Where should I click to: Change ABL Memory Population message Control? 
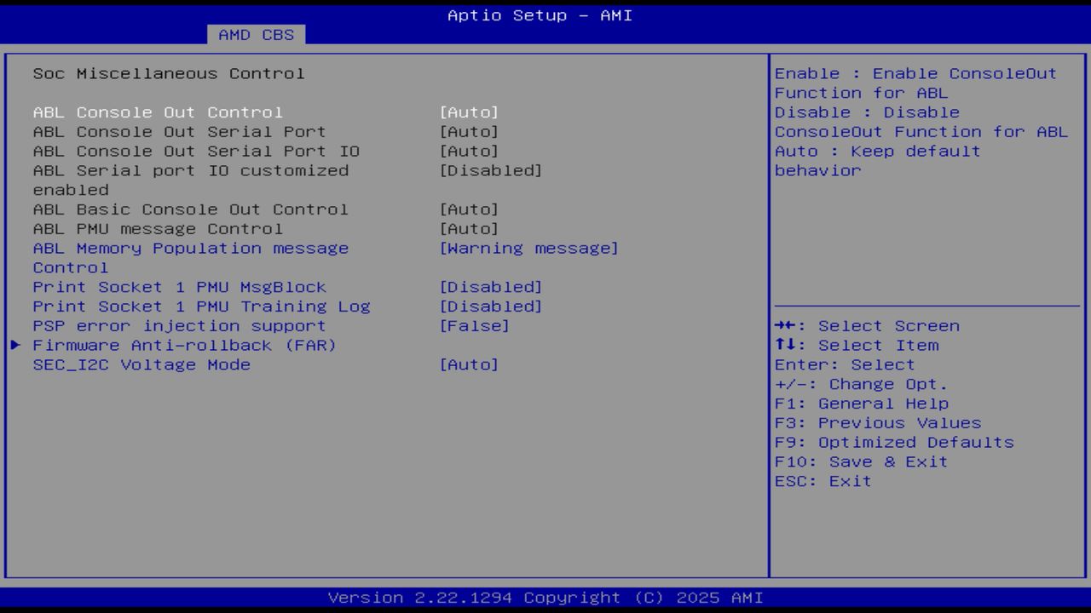(190, 248)
